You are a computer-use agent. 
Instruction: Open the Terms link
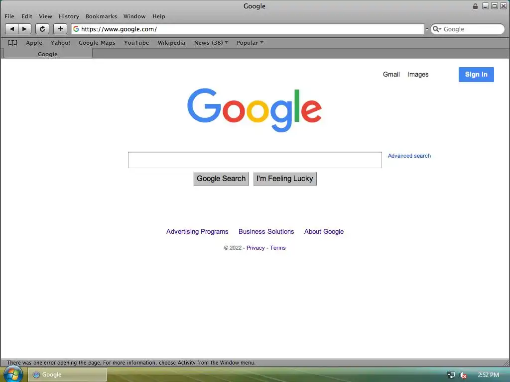point(278,248)
